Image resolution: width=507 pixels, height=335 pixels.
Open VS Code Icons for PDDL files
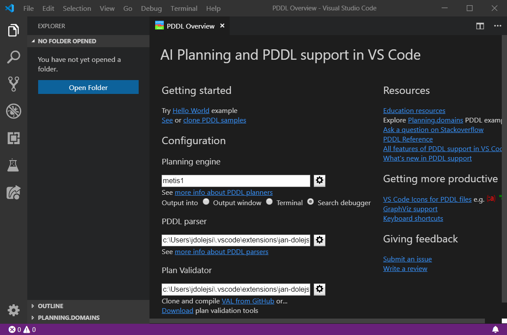[x=427, y=200]
